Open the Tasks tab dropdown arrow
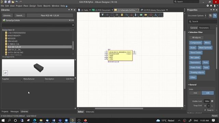The width and height of the screenshot is (219, 123). pyautogui.click(x=90, y=10)
